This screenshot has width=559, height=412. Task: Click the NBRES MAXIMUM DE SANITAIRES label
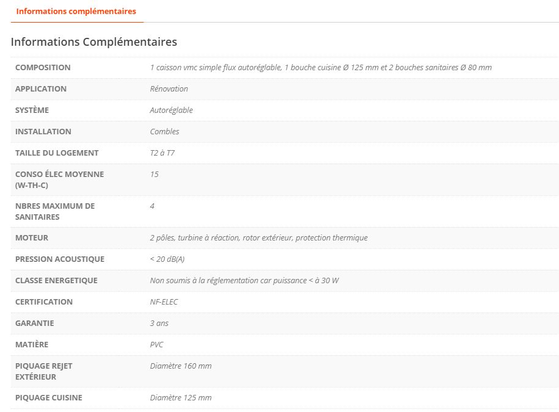pos(55,211)
